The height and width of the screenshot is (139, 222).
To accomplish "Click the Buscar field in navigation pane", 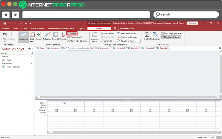I will point(16,53).
